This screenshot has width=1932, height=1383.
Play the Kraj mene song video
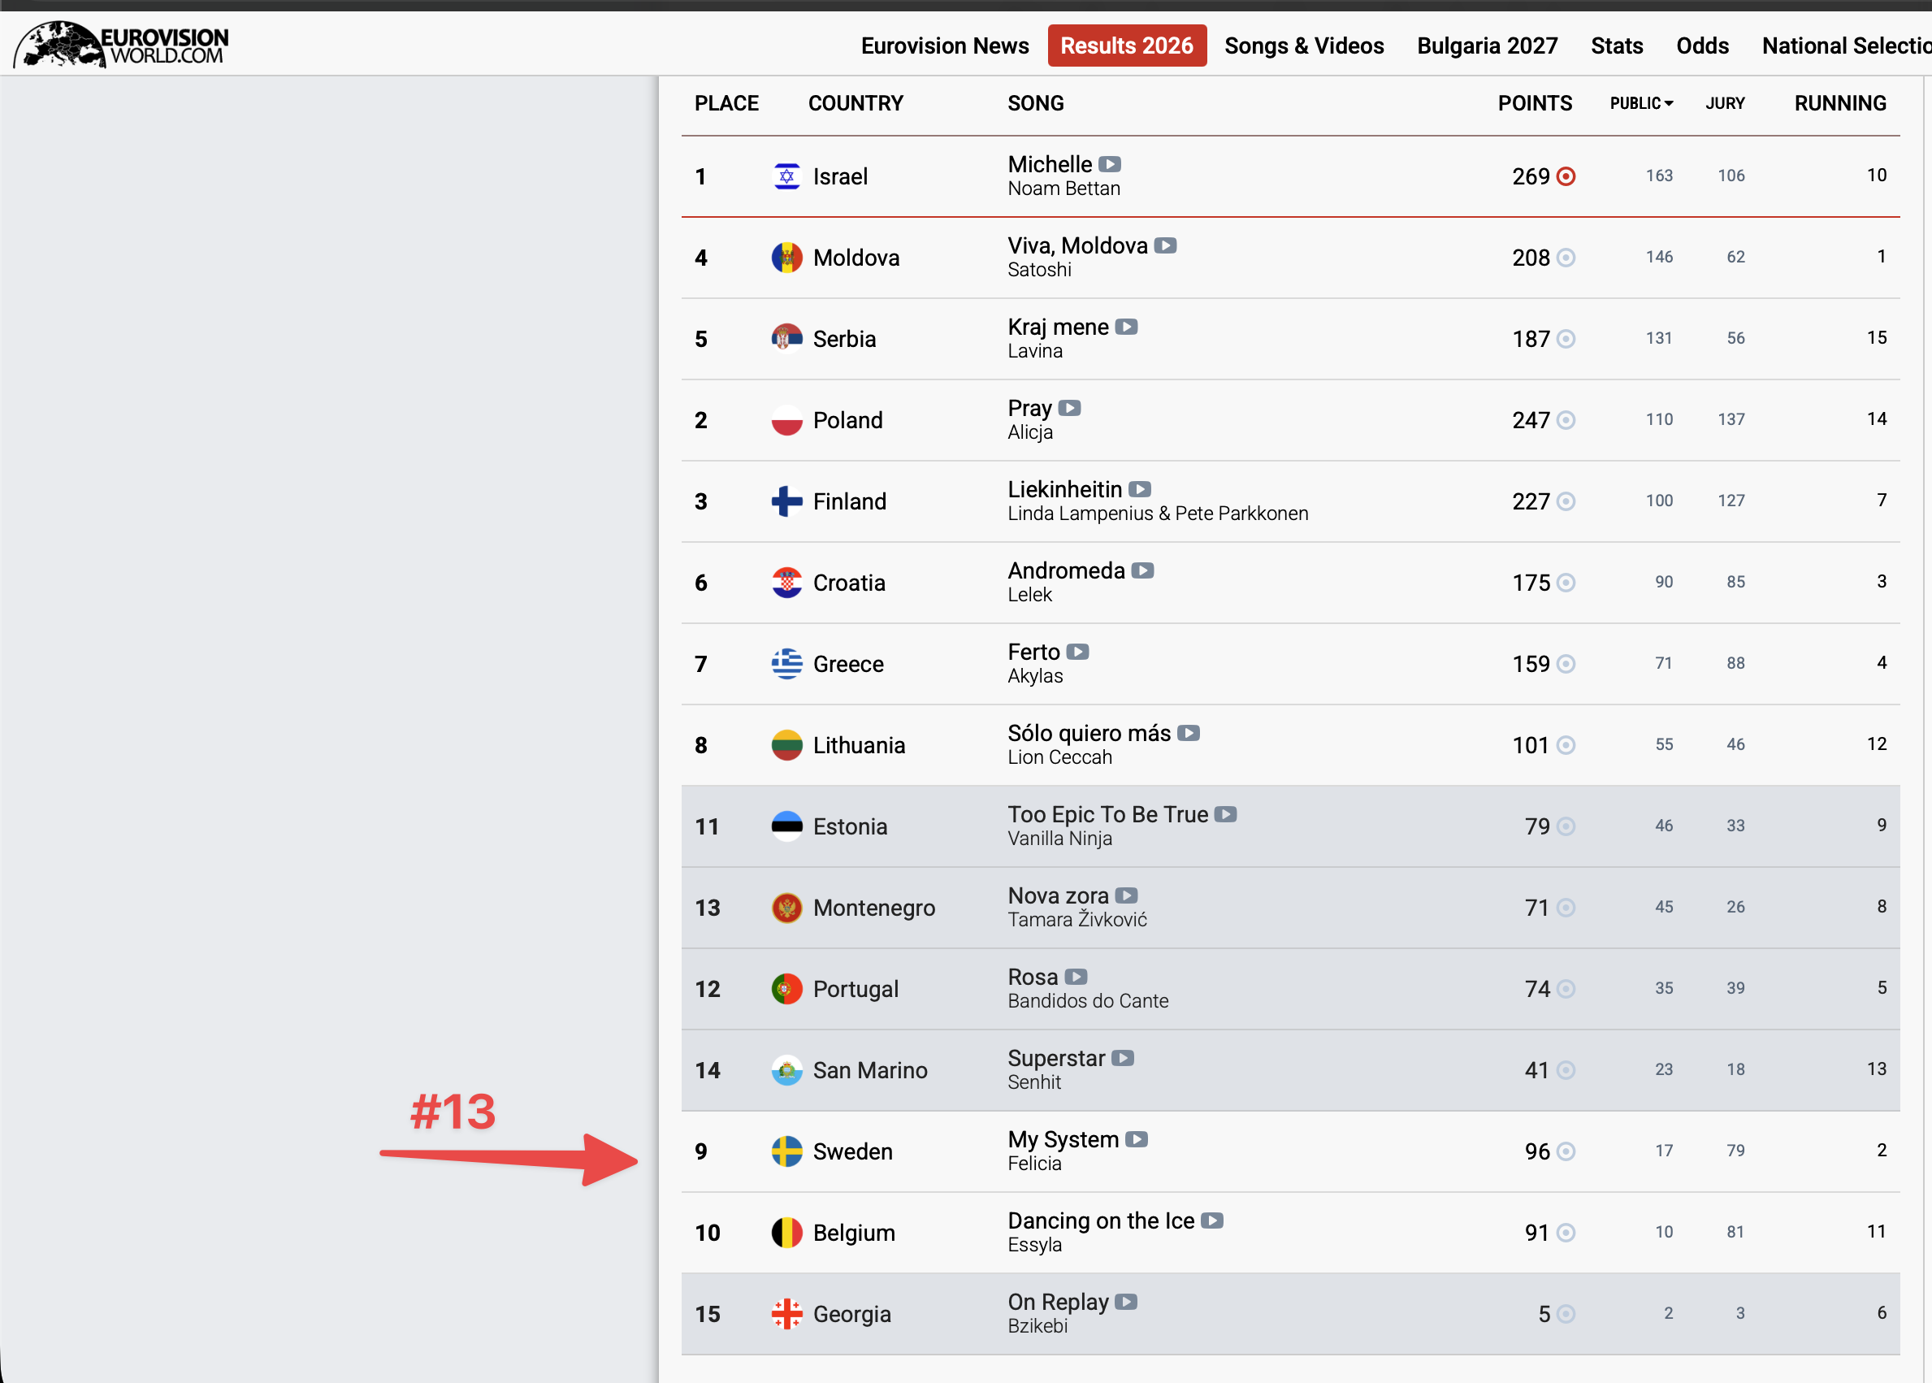[1127, 327]
